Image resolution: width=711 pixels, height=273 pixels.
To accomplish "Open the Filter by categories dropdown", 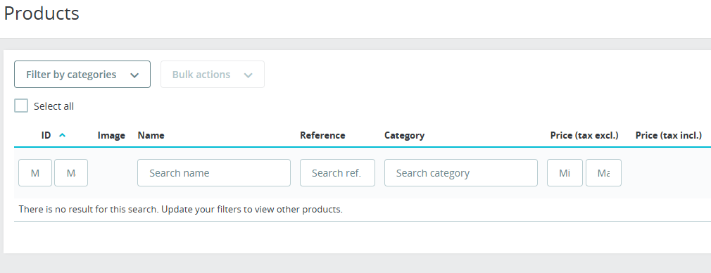I will pyautogui.click(x=82, y=75).
